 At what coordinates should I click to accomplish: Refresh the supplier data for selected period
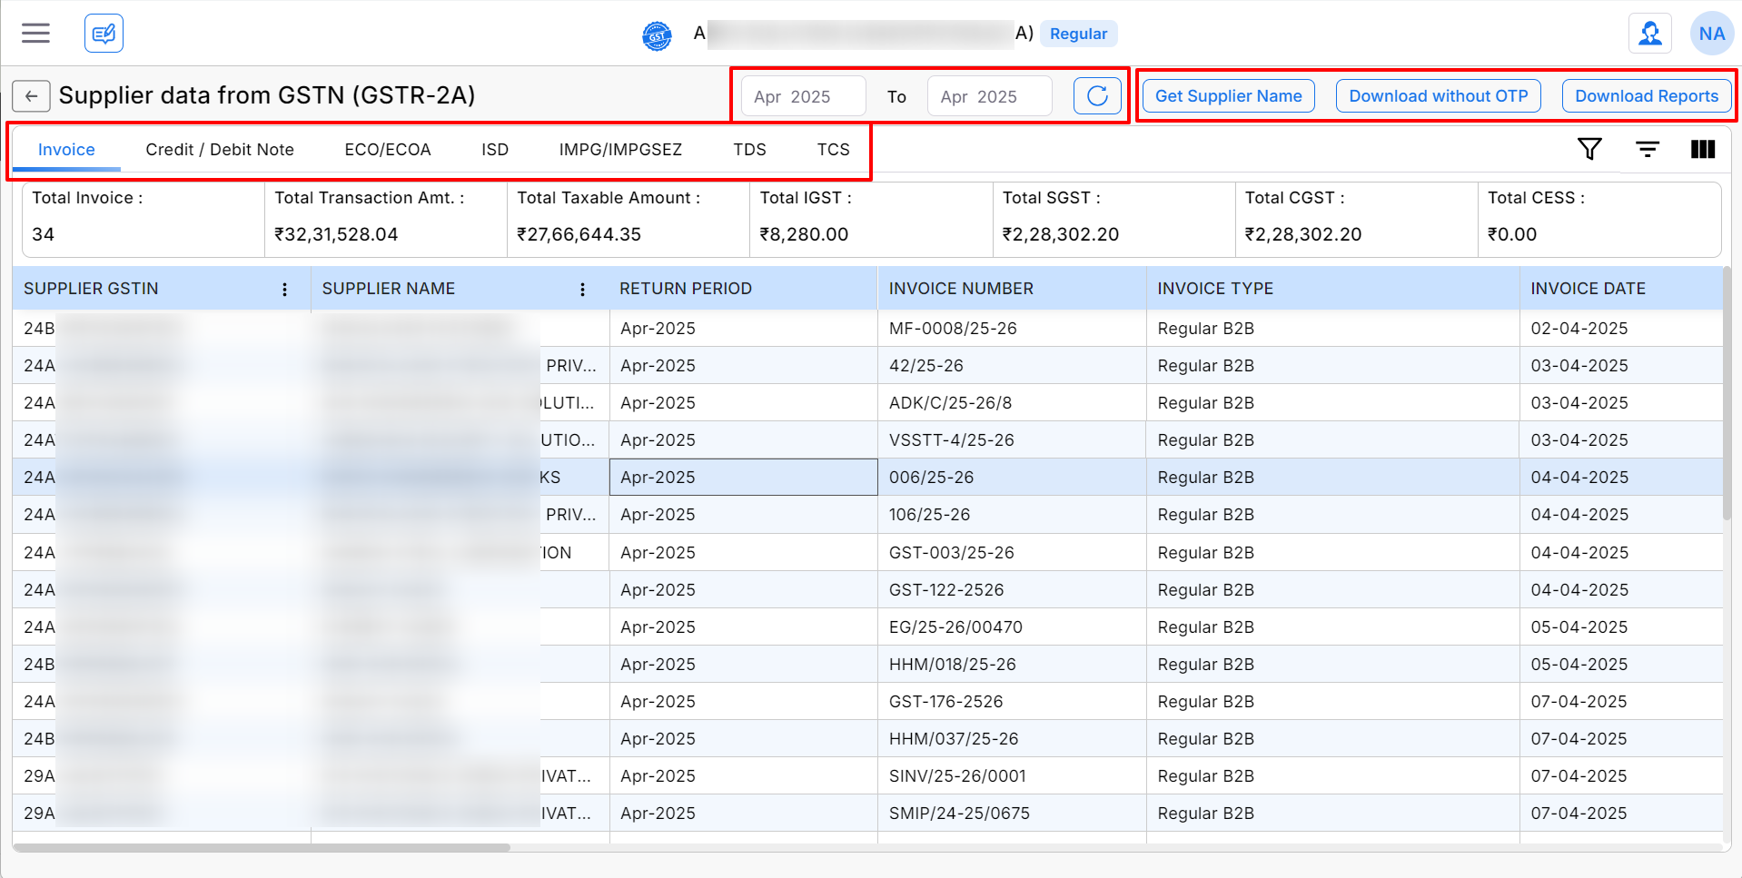[1097, 96]
